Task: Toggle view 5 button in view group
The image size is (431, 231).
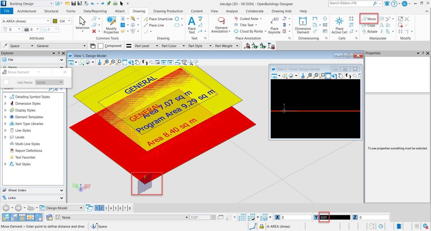Action: pos(116,208)
